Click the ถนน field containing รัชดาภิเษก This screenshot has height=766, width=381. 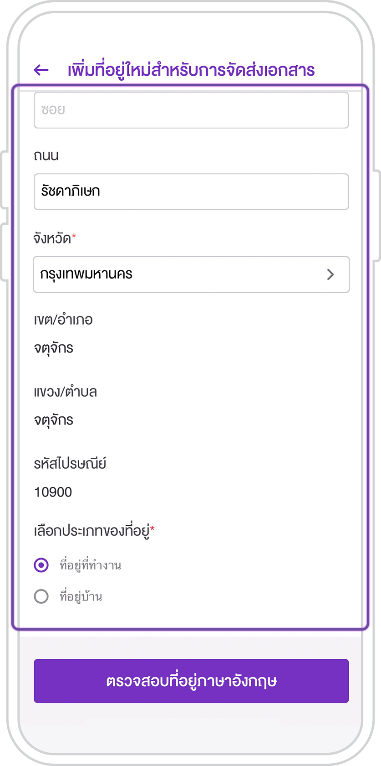click(x=191, y=191)
